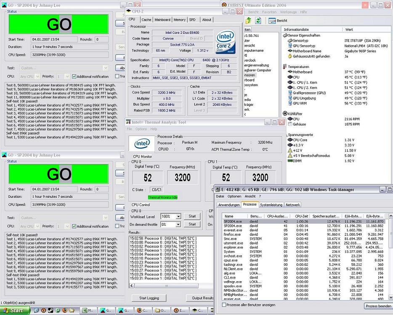Open the Werkzeuge menu in EVEREST
This screenshot has width=393, height=315.
[288, 12]
